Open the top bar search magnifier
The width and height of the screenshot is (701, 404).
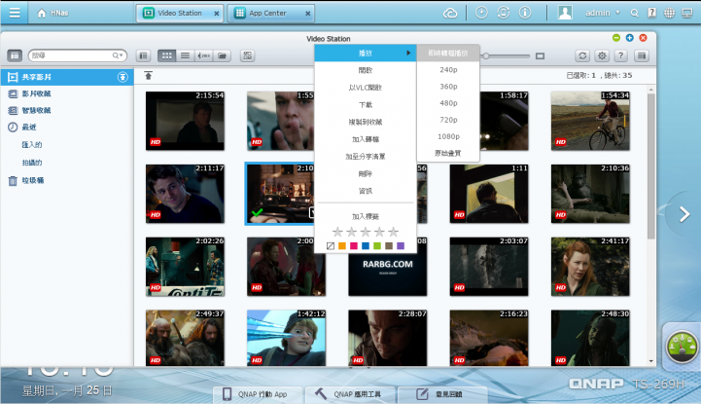(x=634, y=13)
